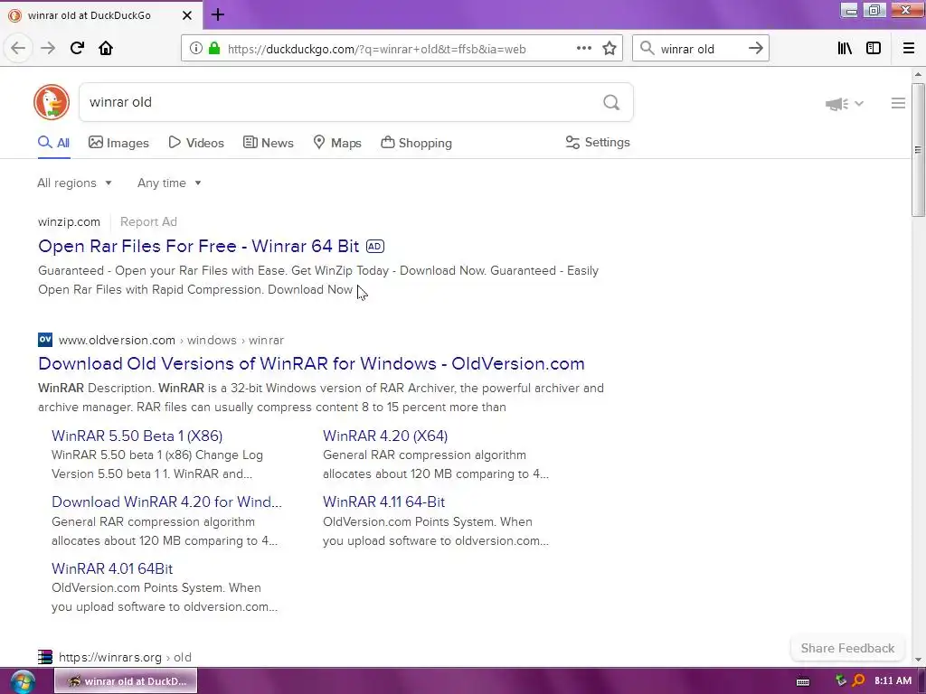Image resolution: width=926 pixels, height=694 pixels.
Task: Expand the All regions dropdown
Action: click(x=74, y=183)
